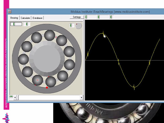Click the scrollbar right arrow under bearing
The height and width of the screenshot is (123, 164).
coord(81,97)
